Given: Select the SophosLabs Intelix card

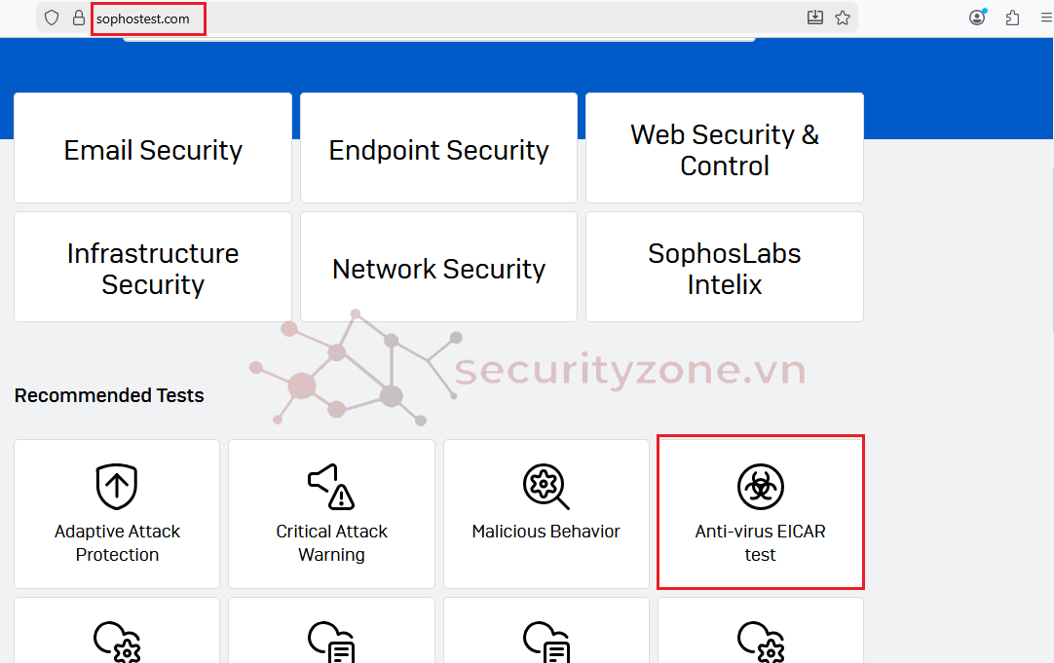Looking at the screenshot, I should click(x=724, y=268).
